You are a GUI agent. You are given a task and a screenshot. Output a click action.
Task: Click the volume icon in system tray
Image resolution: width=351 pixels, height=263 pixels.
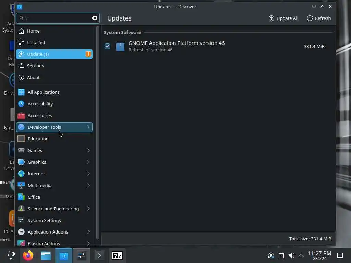(291, 255)
